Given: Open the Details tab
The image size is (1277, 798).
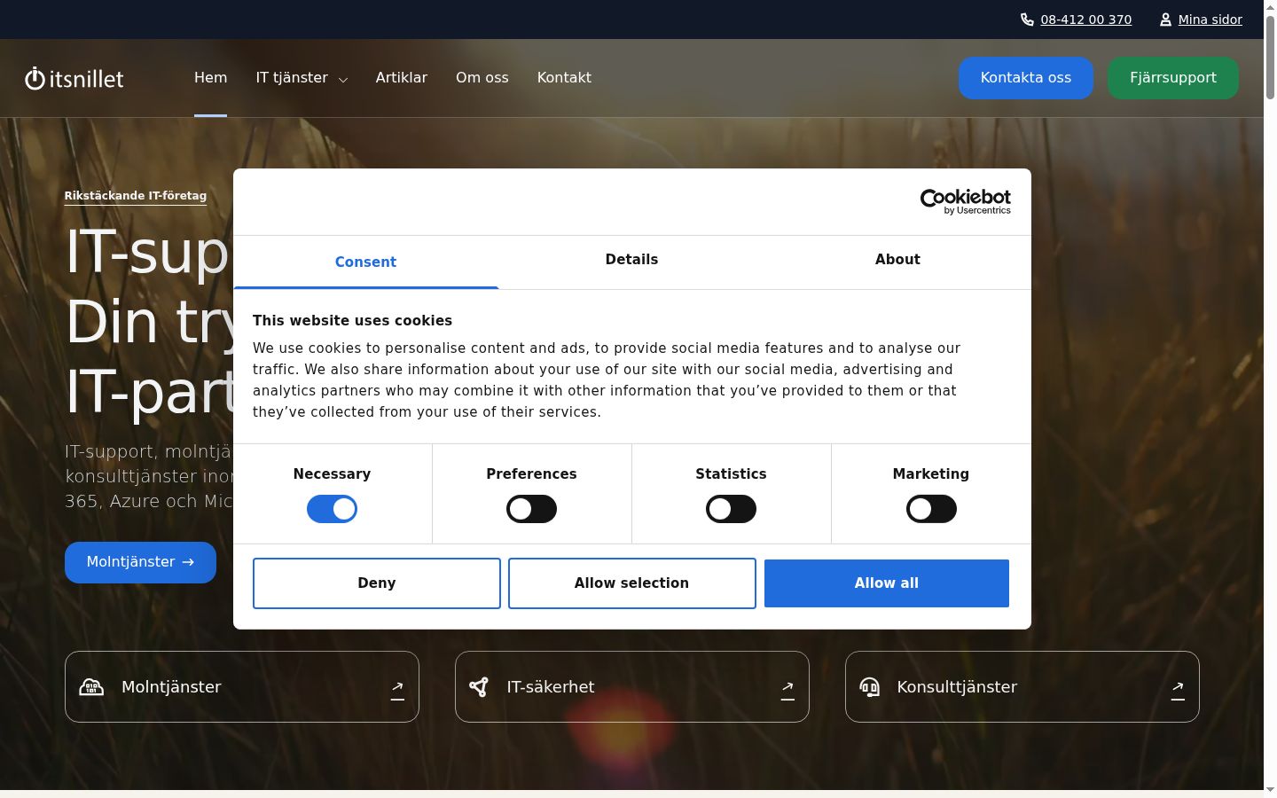Looking at the screenshot, I should point(631,260).
